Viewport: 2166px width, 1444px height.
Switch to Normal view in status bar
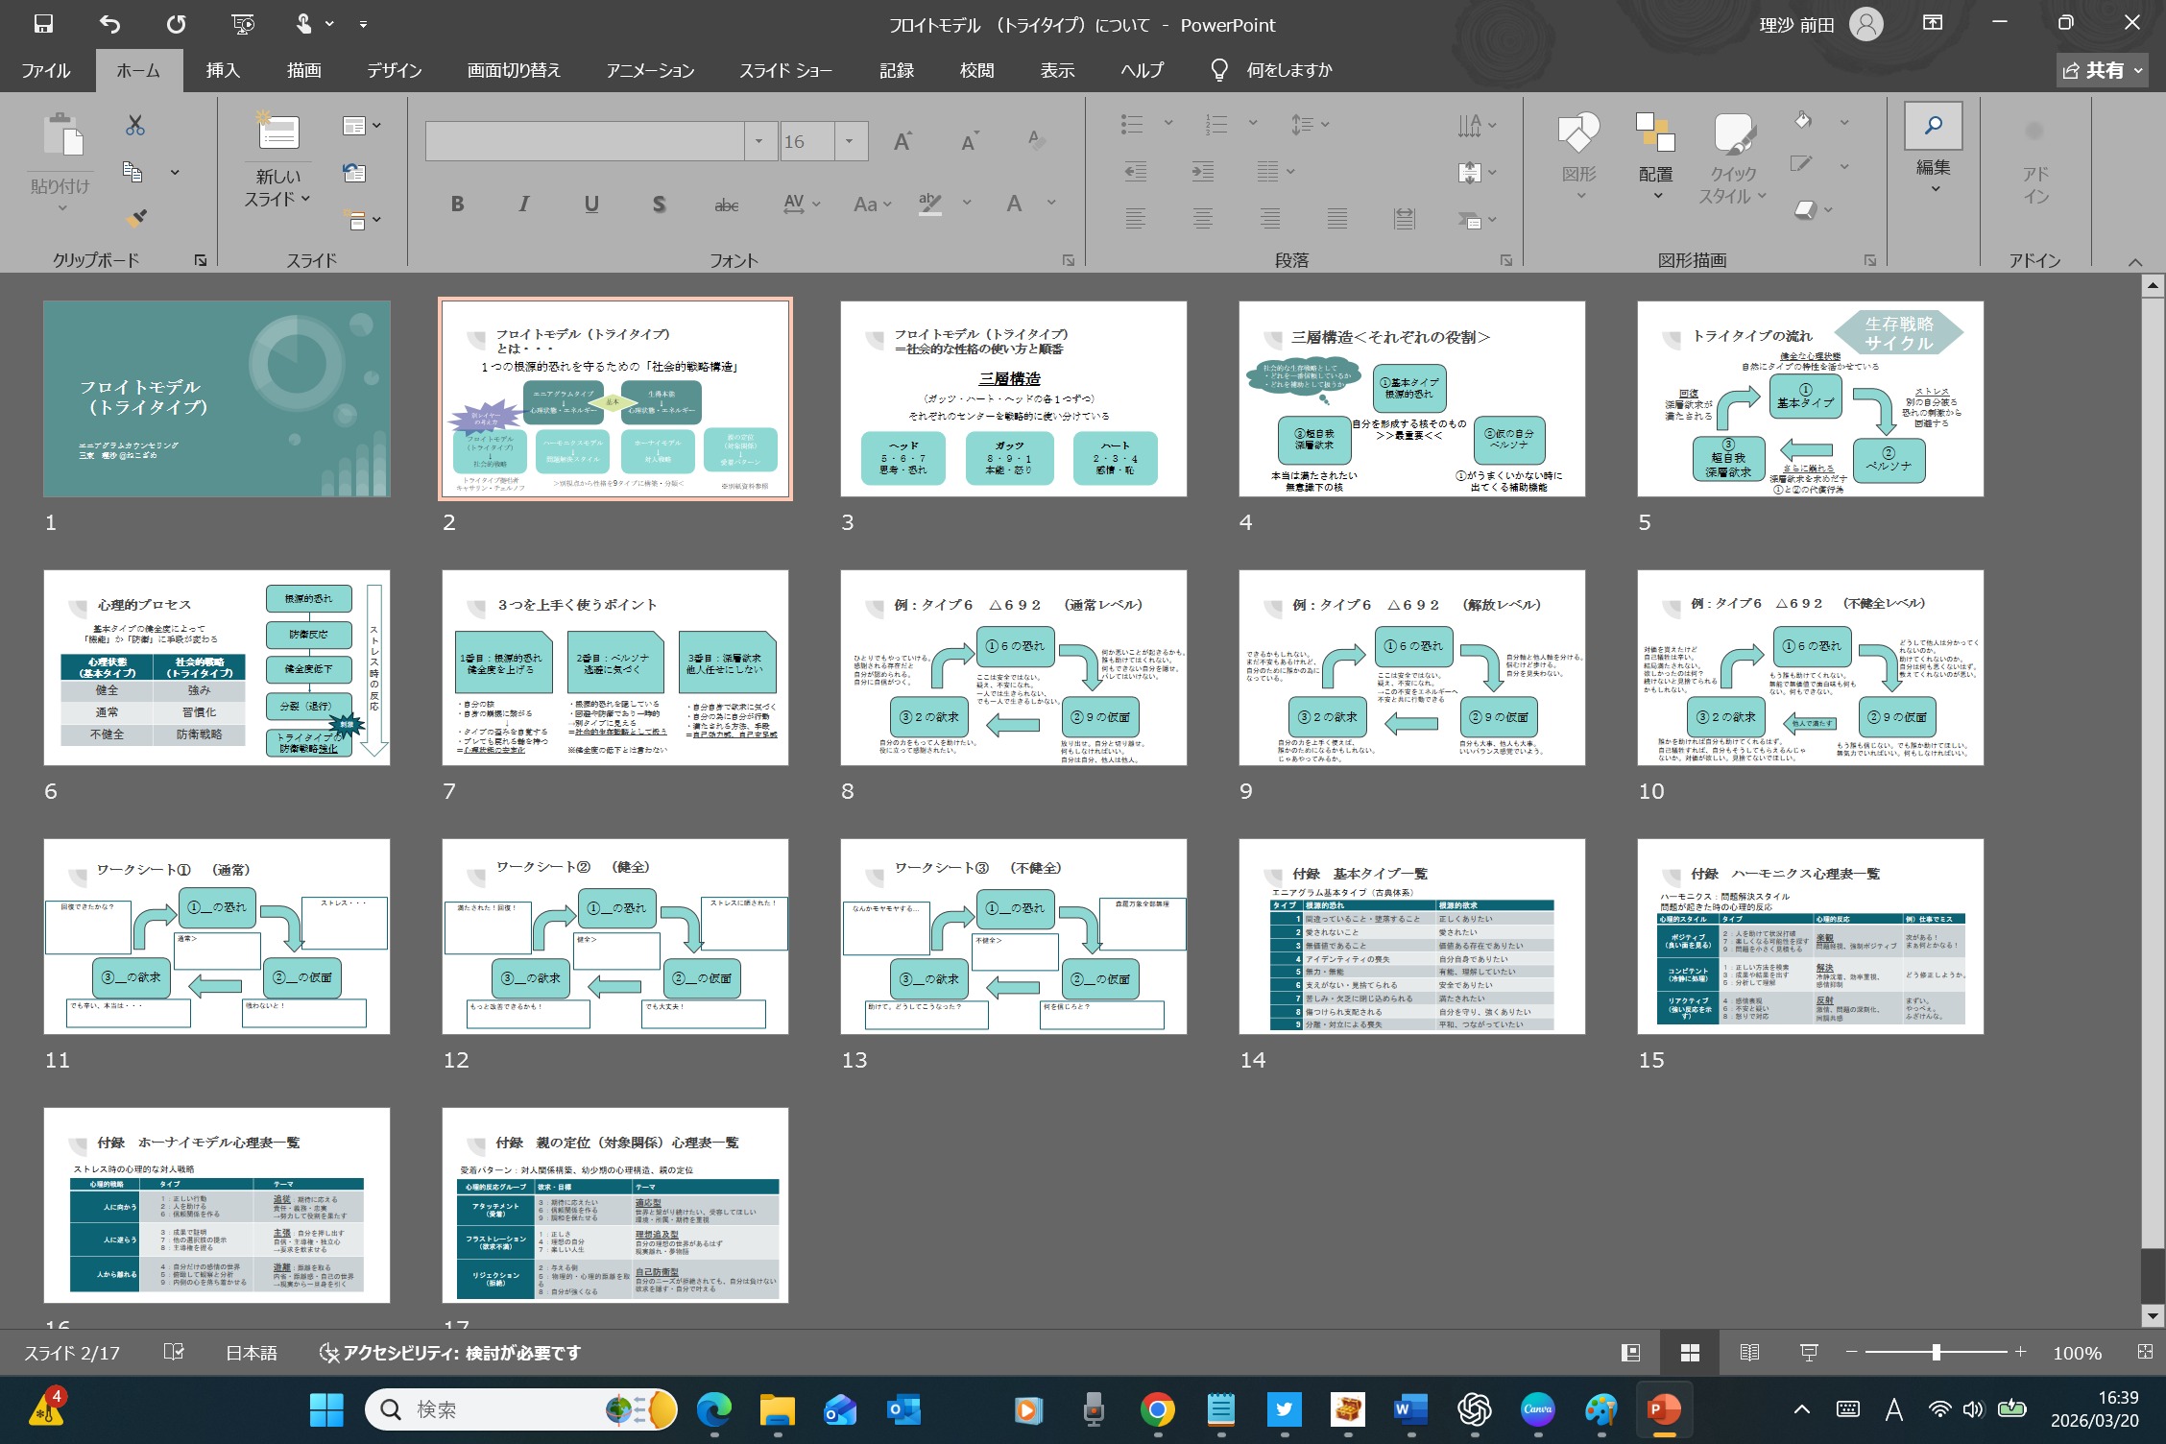[1630, 1353]
